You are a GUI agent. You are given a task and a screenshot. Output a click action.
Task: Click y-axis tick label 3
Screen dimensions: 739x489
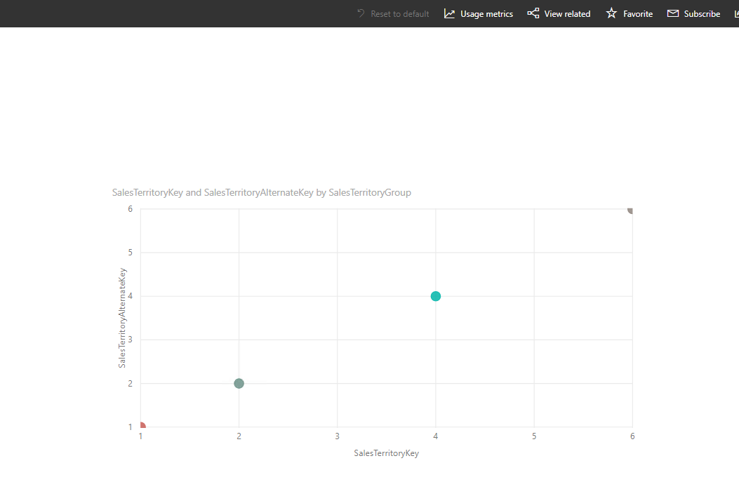[130, 340]
